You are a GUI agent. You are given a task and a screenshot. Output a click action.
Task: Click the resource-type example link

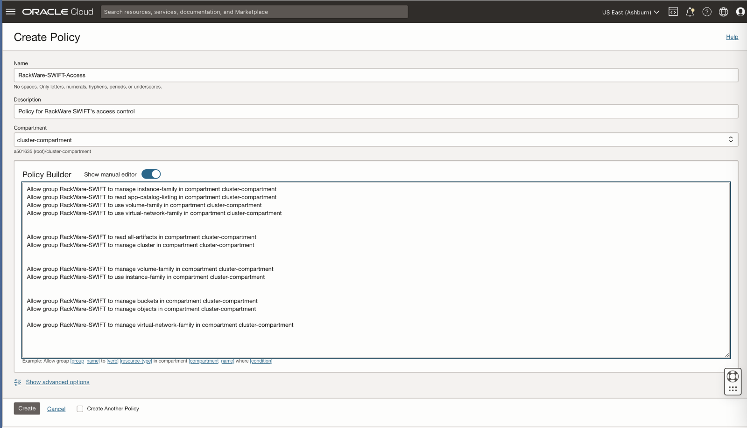[136, 361]
